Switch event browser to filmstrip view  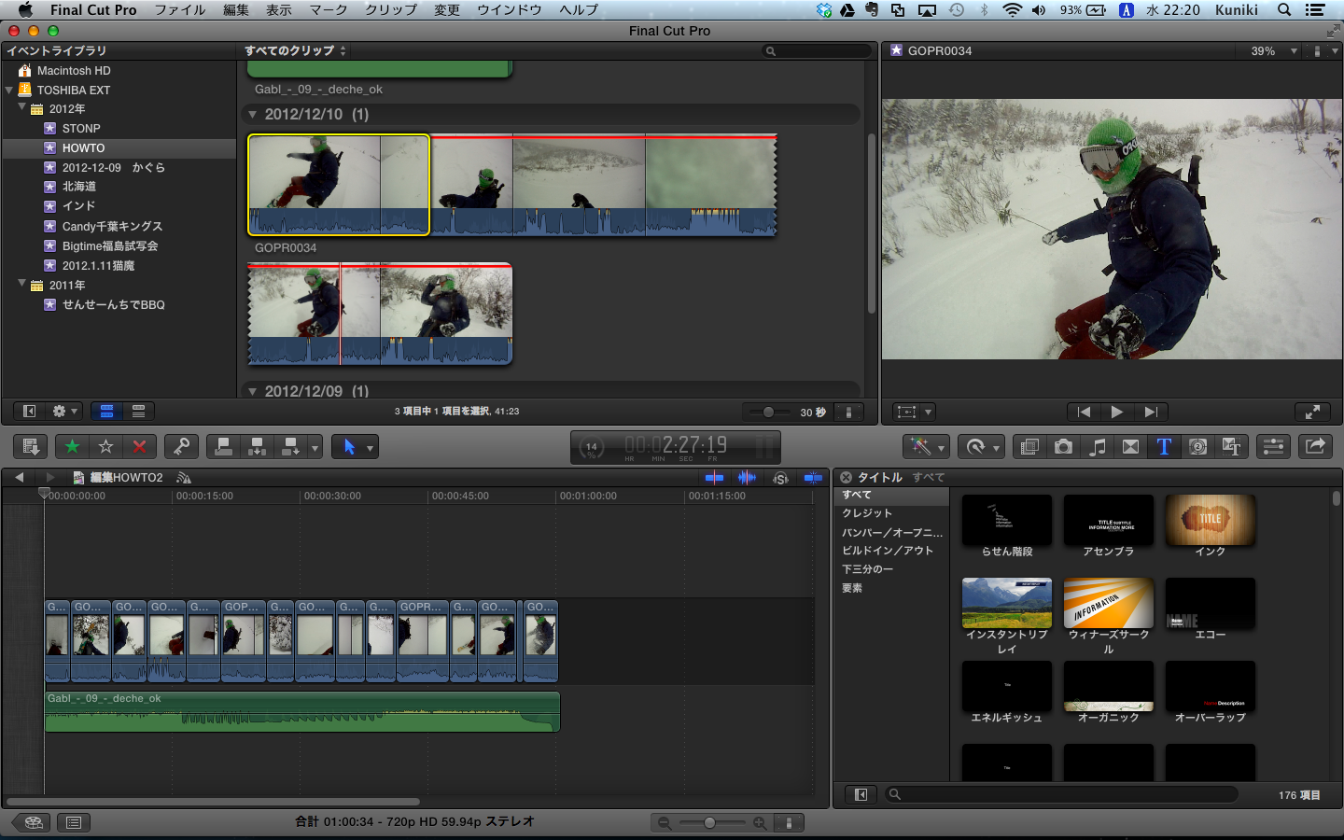[x=106, y=411]
